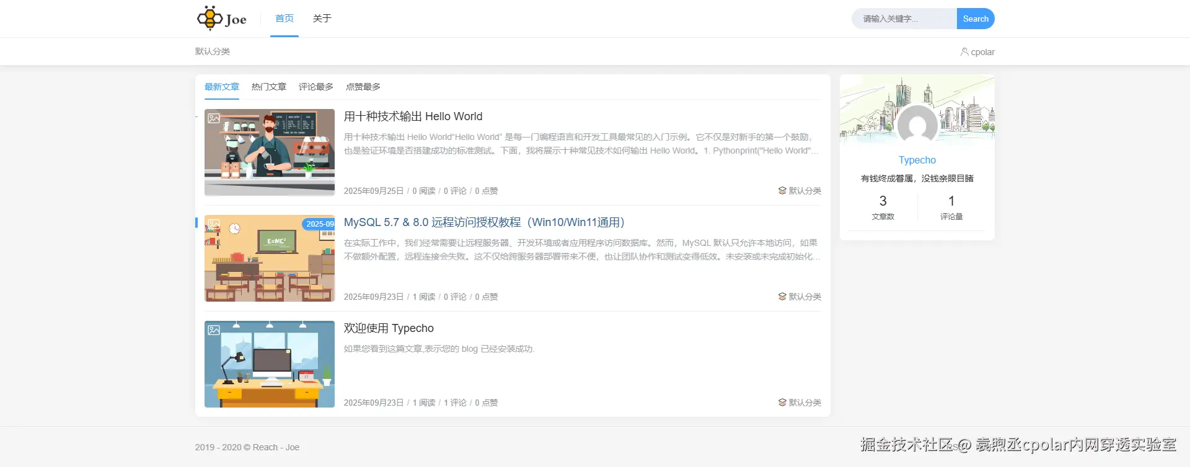Screen dimensions: 1190x467
Task: Open the 欢迎使用 Typecho article
Action: coord(389,328)
